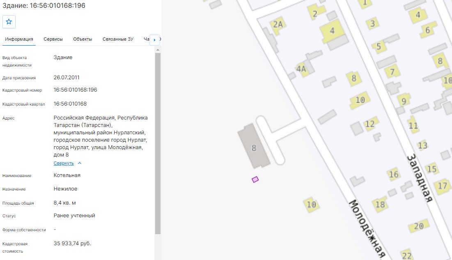Select the cadastral cost 35 933,74 руб.
The width and height of the screenshot is (452, 260).
coord(72,243)
